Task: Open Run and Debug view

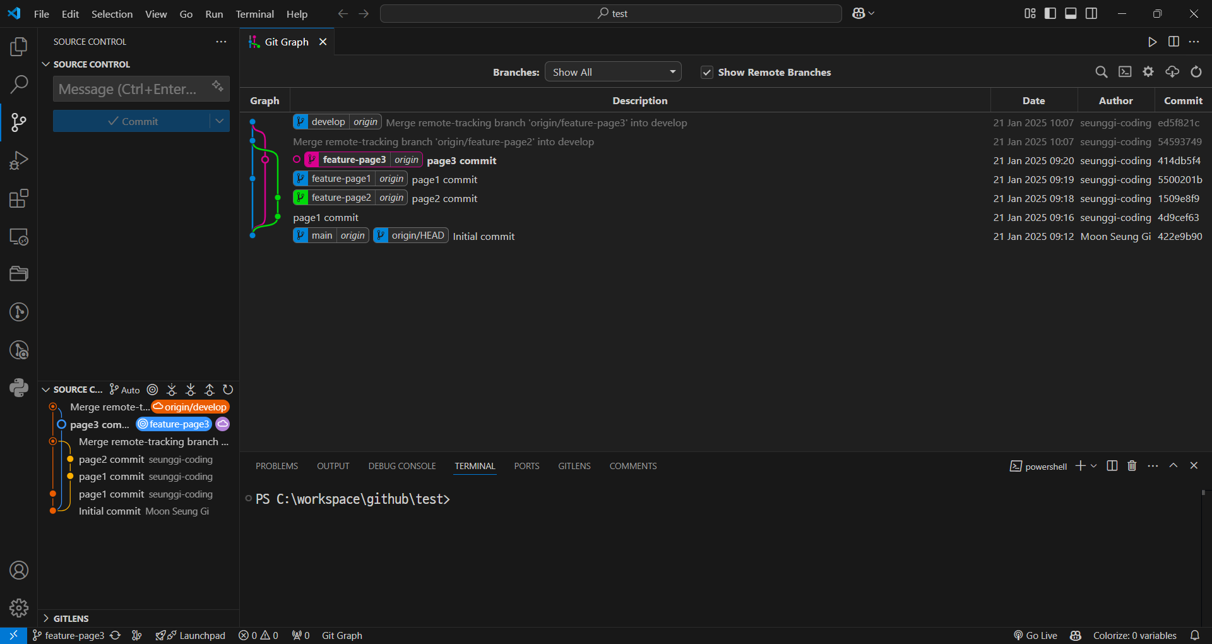Action: [x=19, y=160]
